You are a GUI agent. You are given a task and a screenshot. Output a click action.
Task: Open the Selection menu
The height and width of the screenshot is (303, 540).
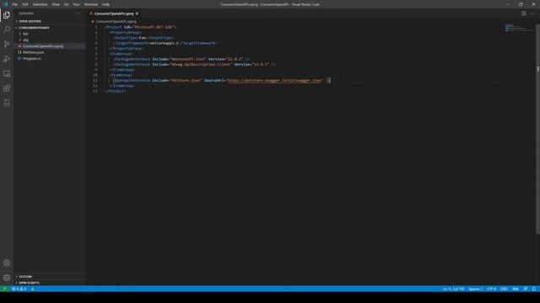[40, 4]
